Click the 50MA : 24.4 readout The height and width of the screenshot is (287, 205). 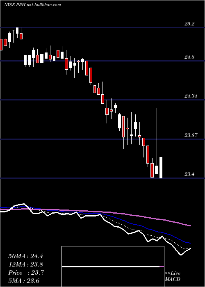pos(25,256)
